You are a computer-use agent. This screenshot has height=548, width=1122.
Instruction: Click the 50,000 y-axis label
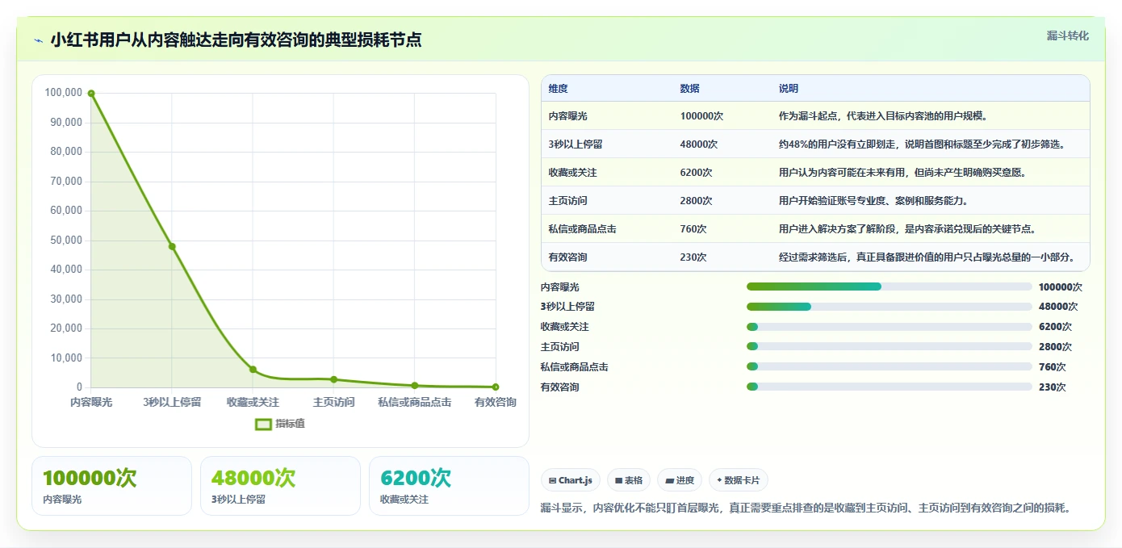click(x=65, y=240)
